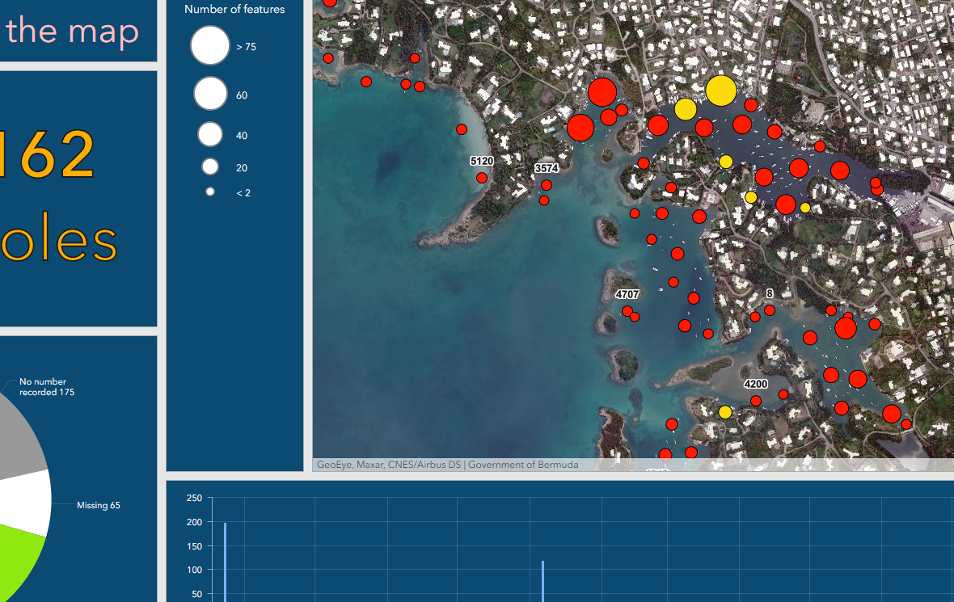The width and height of the screenshot is (954, 602).
Task: Click the tallest bar in the bar chart
Action: (x=224, y=558)
